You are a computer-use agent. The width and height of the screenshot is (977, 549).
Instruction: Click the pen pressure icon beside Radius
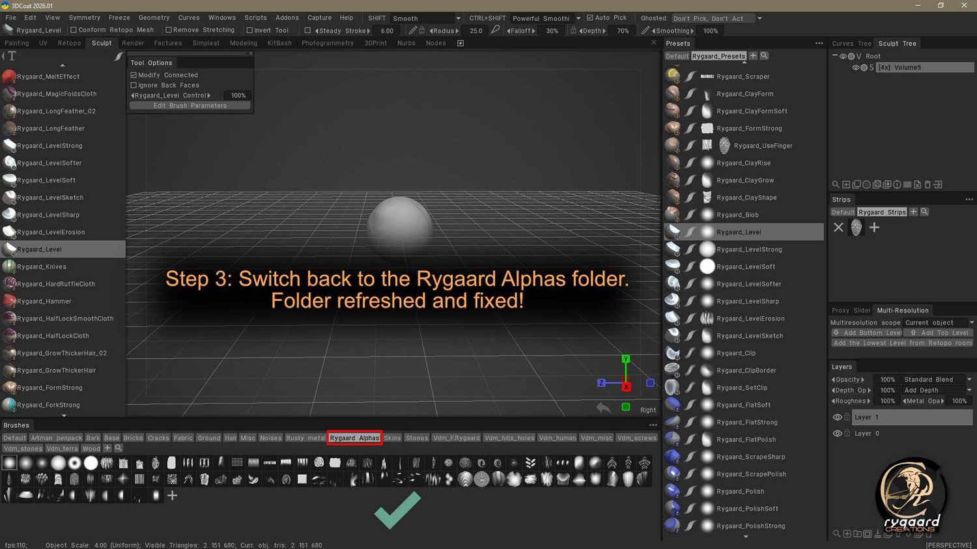[412, 31]
